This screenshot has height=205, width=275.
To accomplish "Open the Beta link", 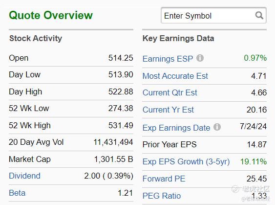I will coord(17,193).
